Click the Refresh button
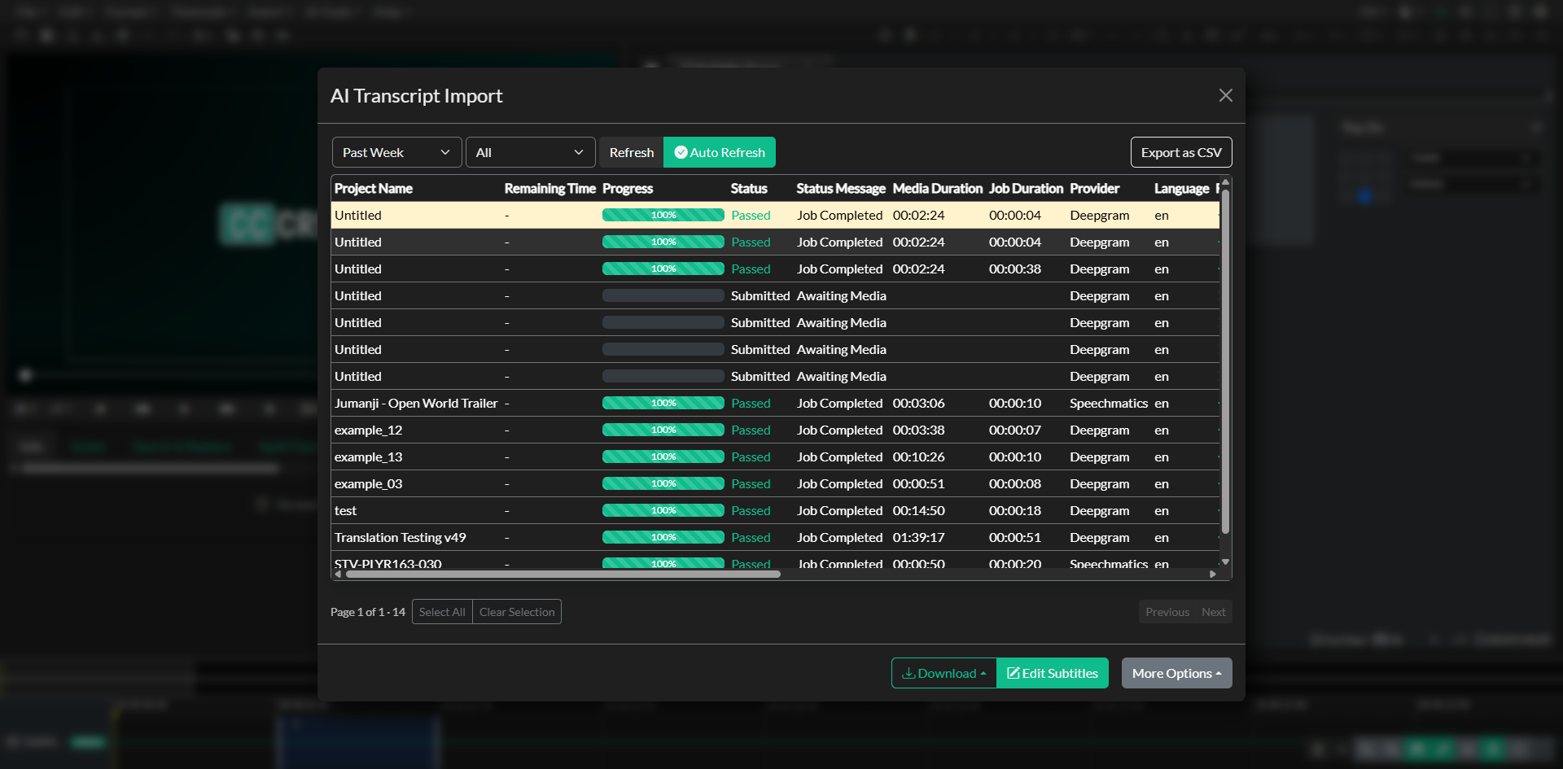The height and width of the screenshot is (769, 1563). point(632,152)
